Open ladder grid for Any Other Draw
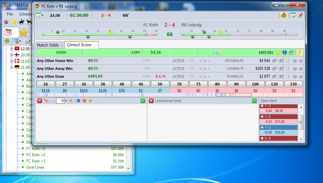The image size is (323, 183). [288, 76]
